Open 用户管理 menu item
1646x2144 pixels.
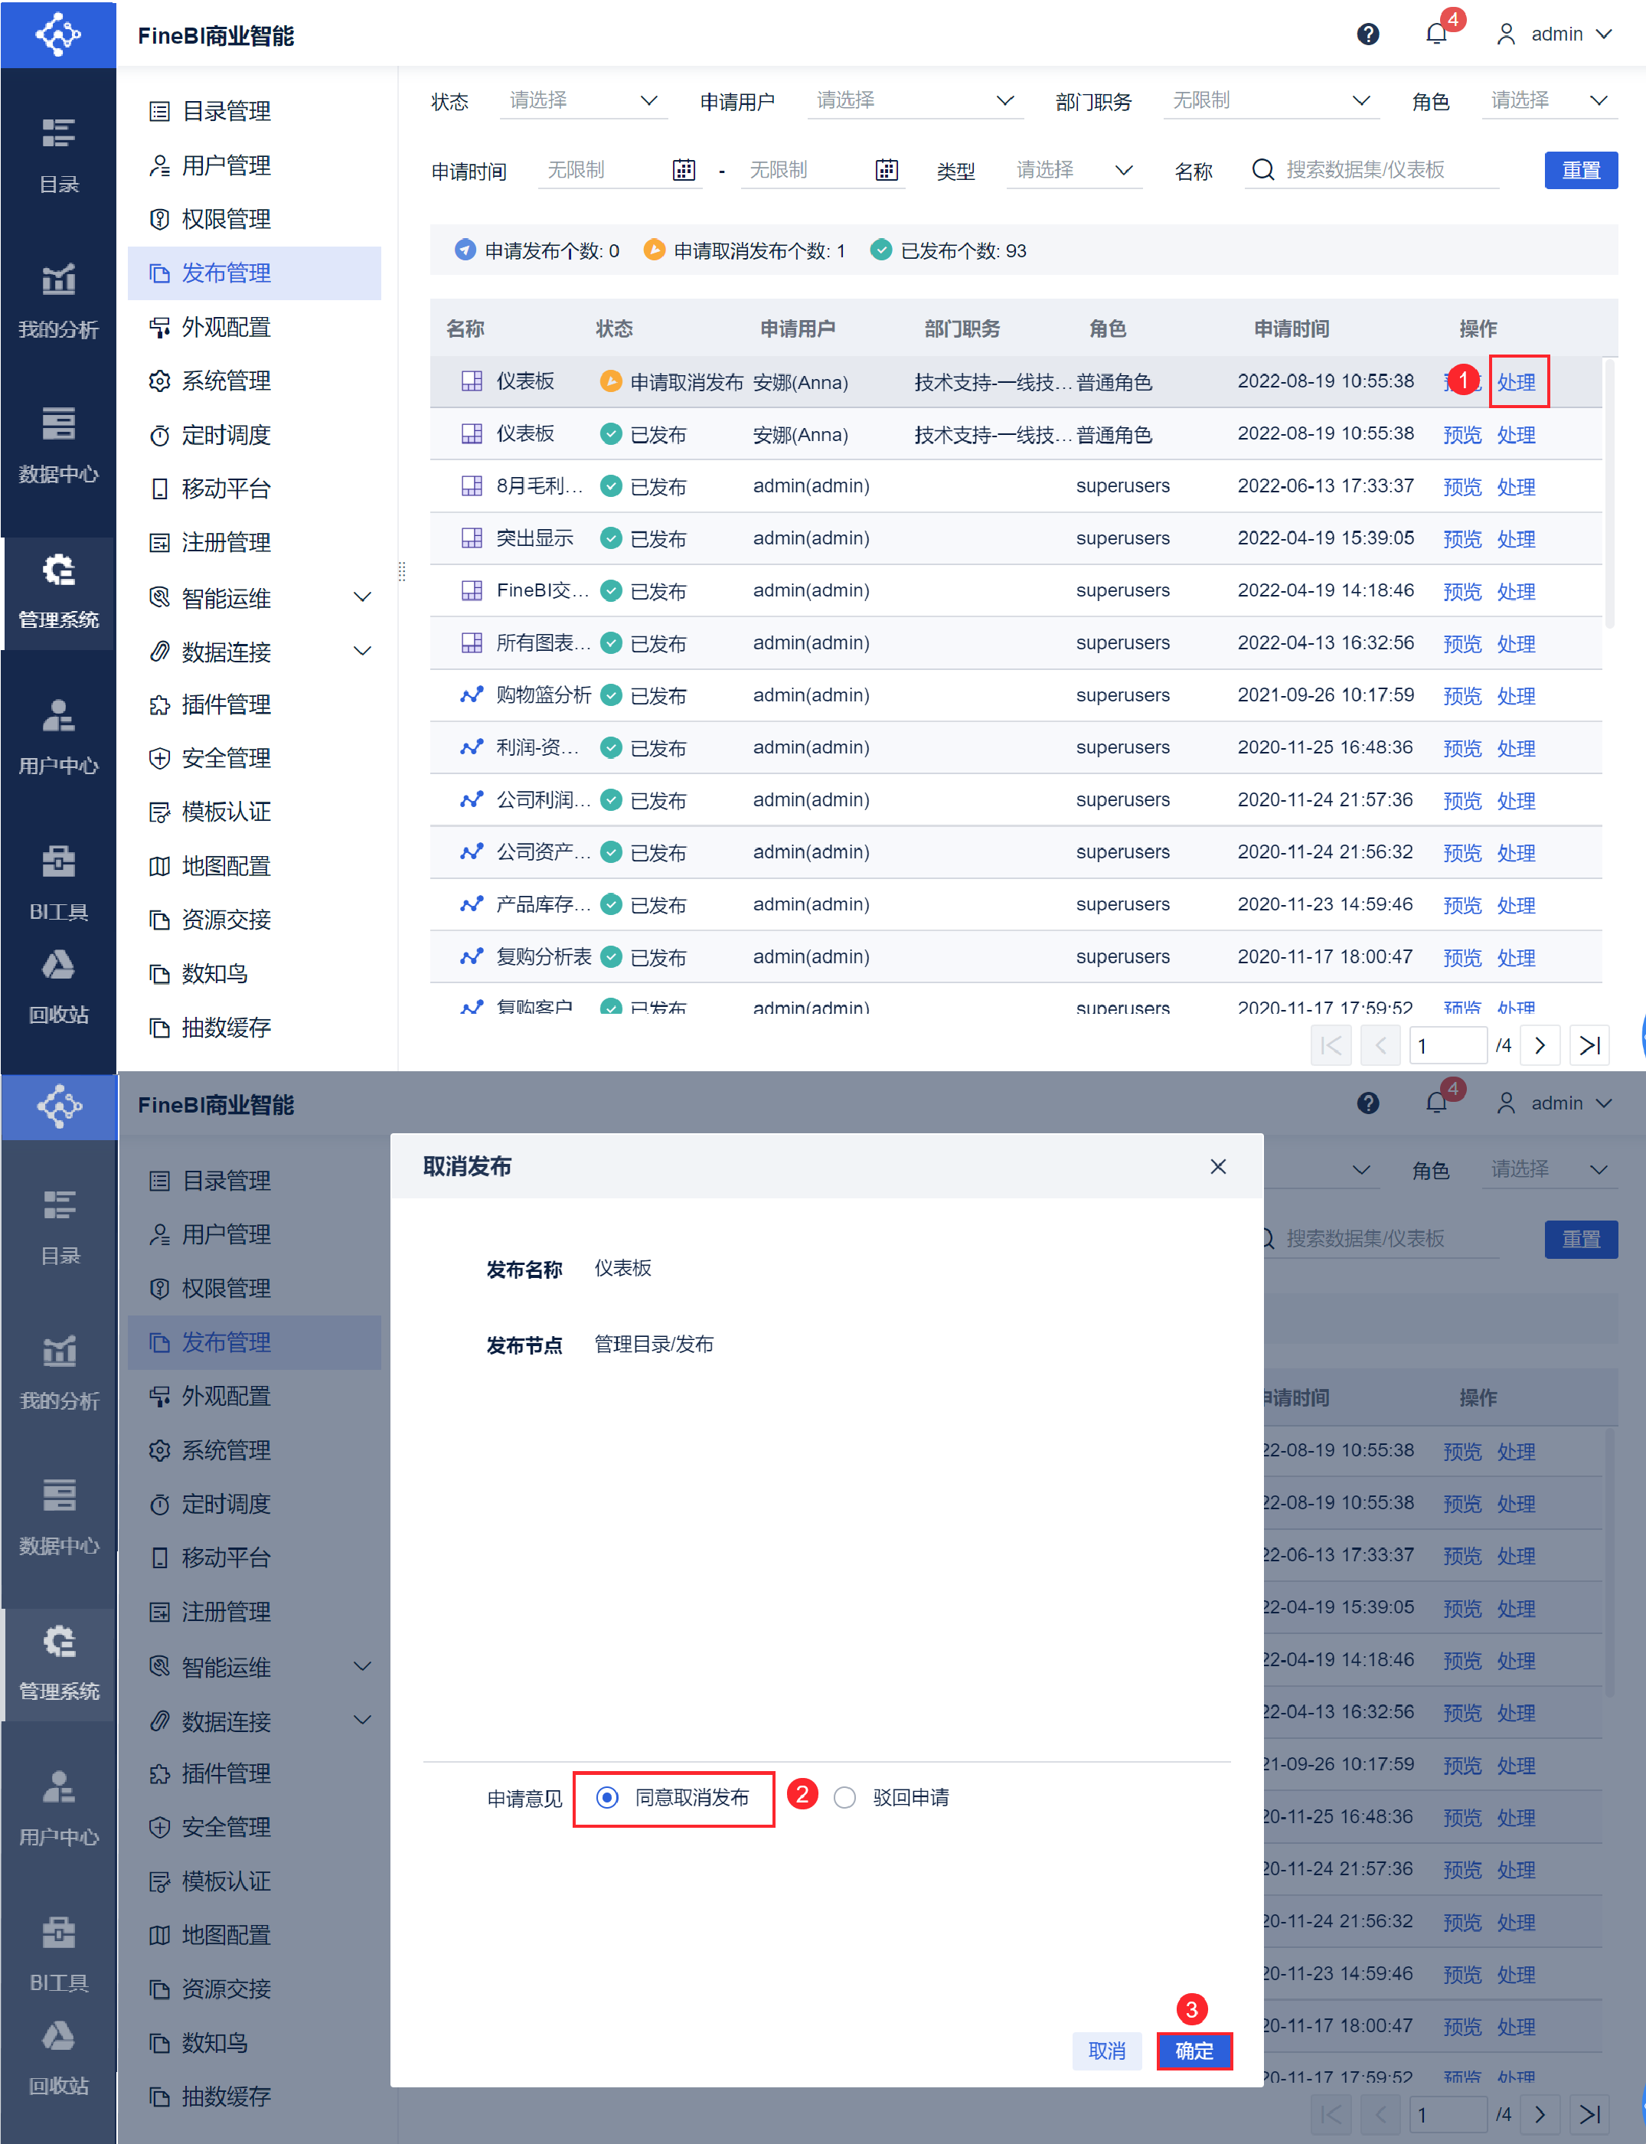click(x=227, y=165)
